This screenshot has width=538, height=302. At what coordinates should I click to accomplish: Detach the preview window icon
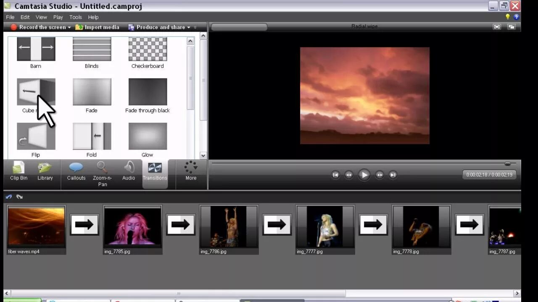coord(511,27)
